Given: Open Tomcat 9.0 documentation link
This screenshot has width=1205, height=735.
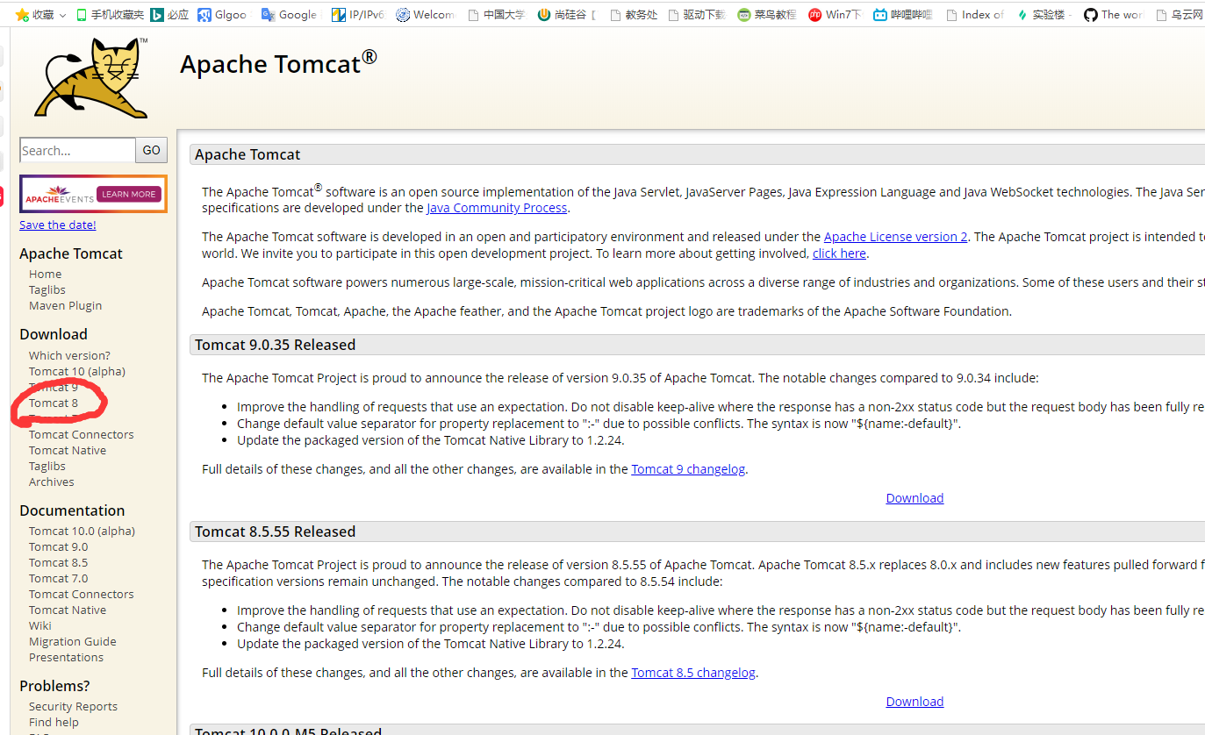Looking at the screenshot, I should click(59, 546).
